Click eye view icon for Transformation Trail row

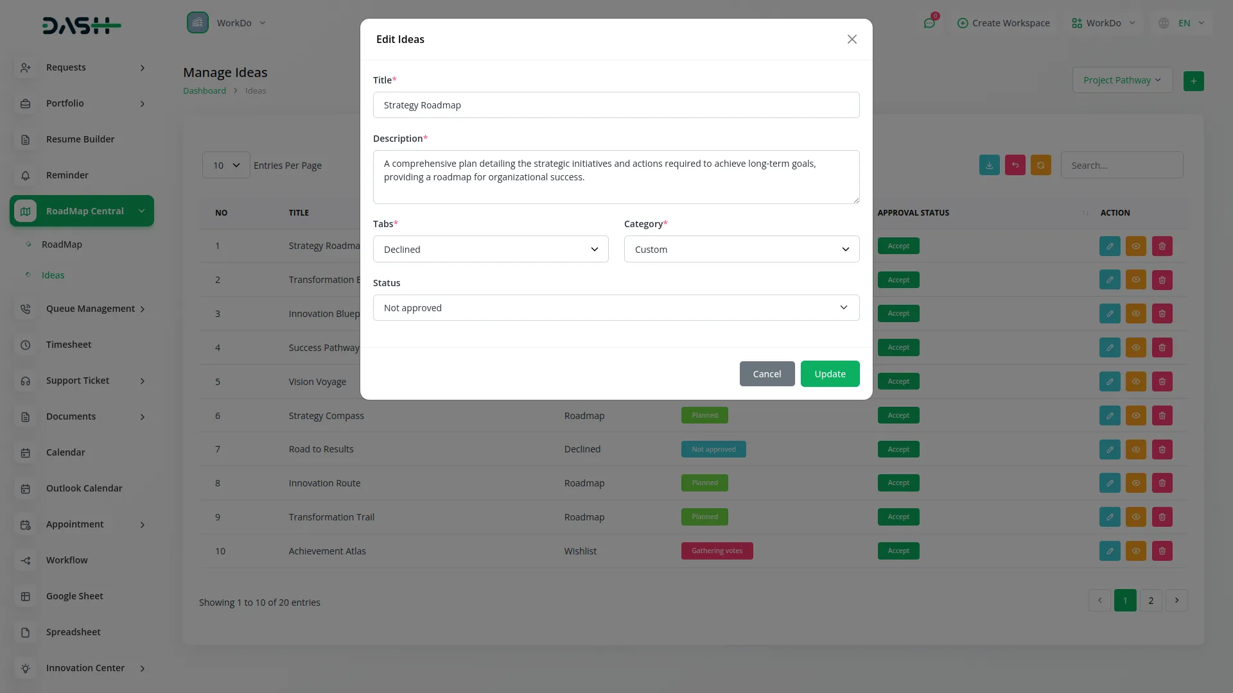(x=1135, y=517)
